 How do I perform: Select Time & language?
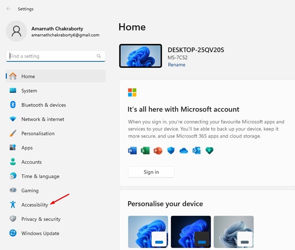coord(56,176)
